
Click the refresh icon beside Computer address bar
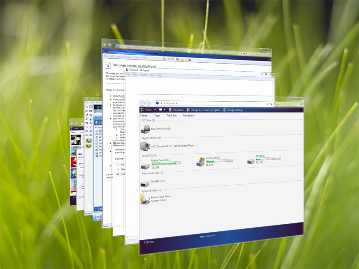tap(271, 104)
